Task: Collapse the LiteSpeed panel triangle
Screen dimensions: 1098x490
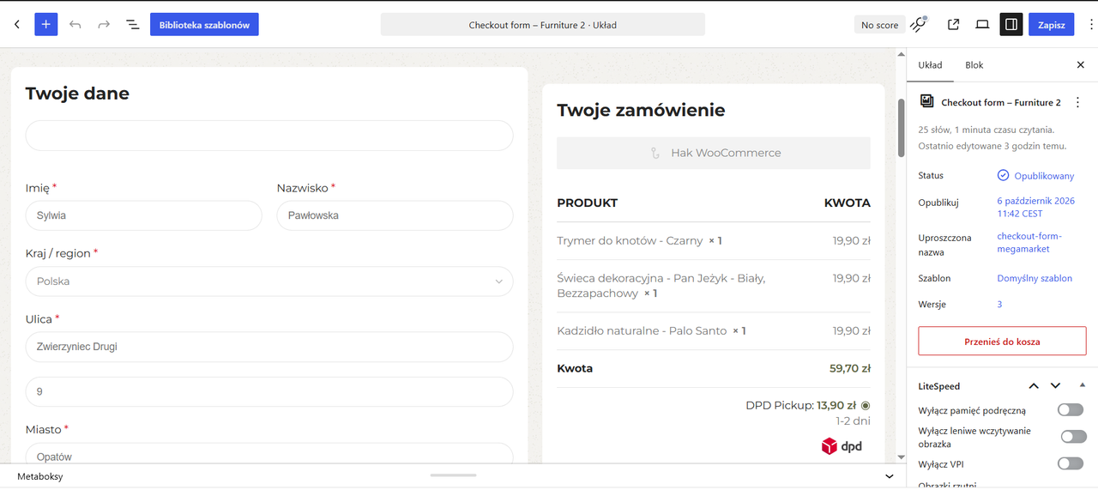Action: [x=1082, y=385]
